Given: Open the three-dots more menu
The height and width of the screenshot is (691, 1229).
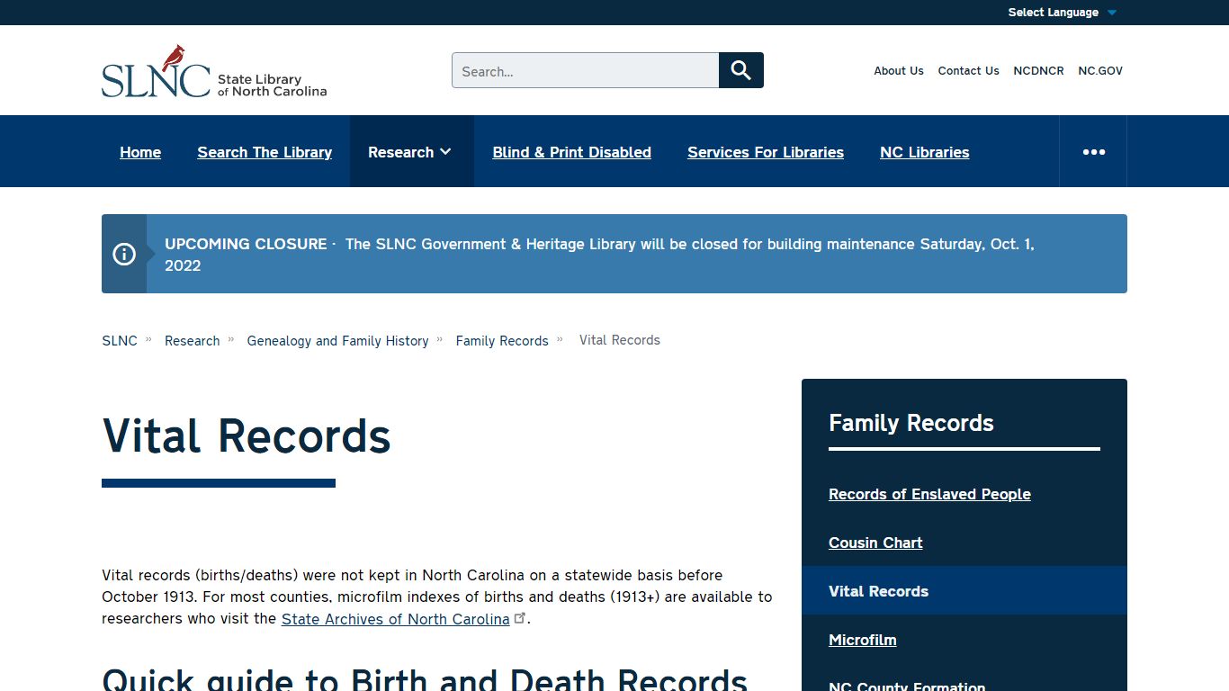Looking at the screenshot, I should click(1093, 152).
